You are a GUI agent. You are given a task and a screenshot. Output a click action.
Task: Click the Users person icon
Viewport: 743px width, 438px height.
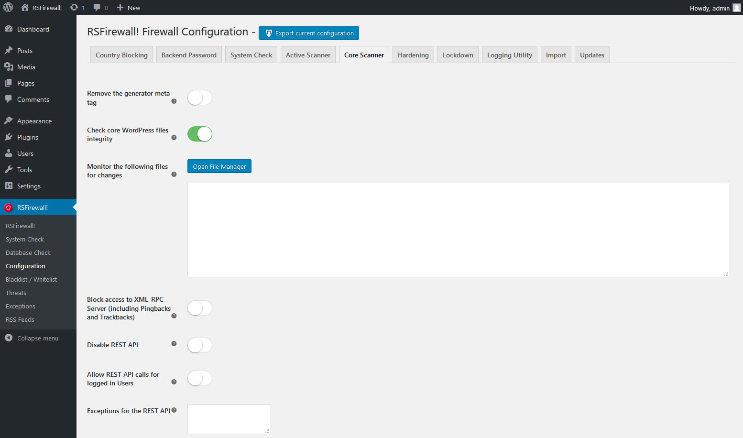tap(9, 153)
